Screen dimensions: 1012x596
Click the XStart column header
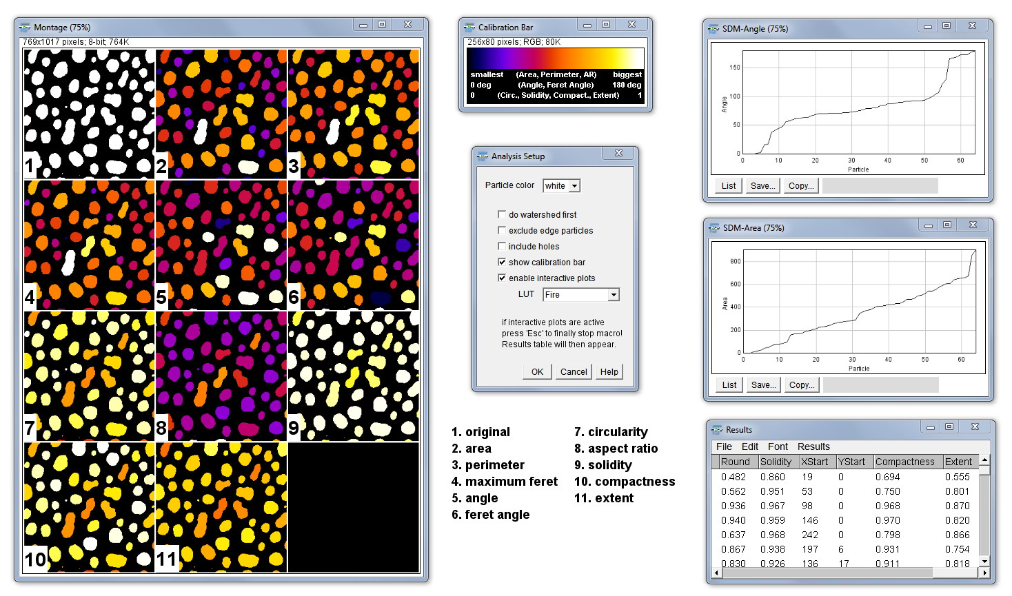click(817, 462)
